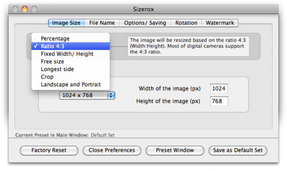
Task: Click the Close Preferences button
Action: pos(112,150)
